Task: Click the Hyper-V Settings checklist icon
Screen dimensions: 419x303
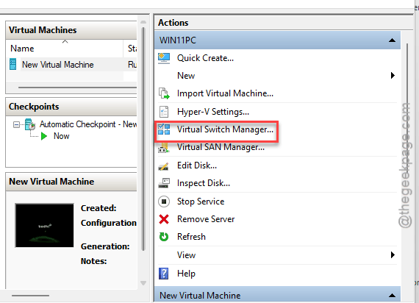Action: click(x=164, y=112)
